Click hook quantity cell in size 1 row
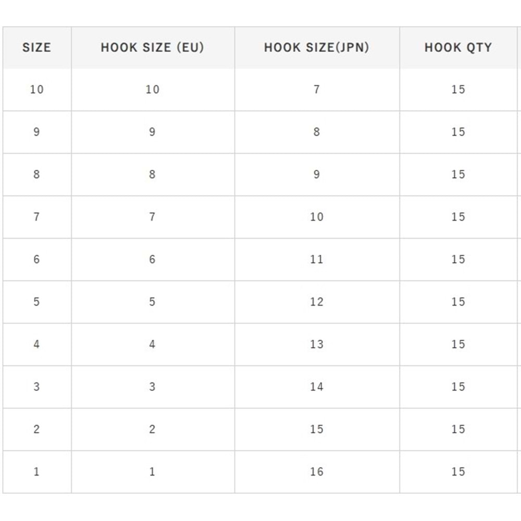521x521 pixels. pos(458,472)
